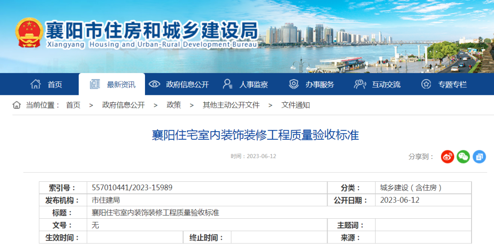The width and height of the screenshot is (494, 248).
Task: Click the 文件通知 breadcrumb link
Action: (x=295, y=105)
